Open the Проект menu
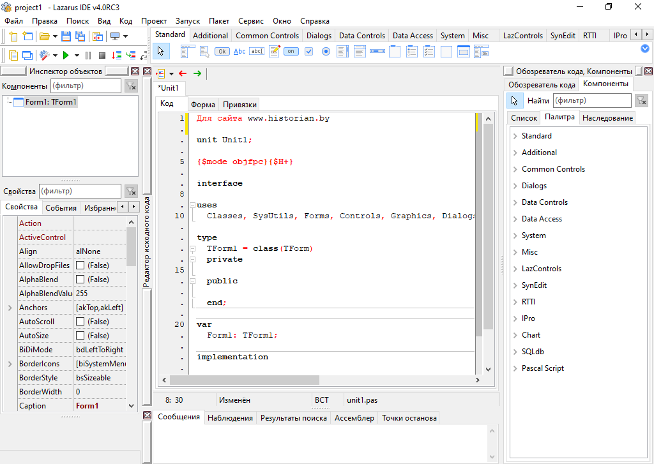The width and height of the screenshot is (654, 464). (x=154, y=21)
